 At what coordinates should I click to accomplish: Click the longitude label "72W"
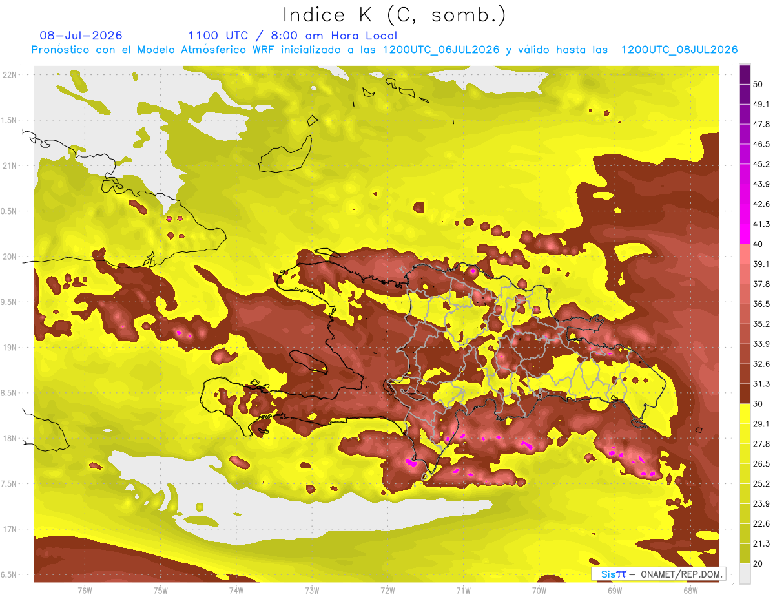pos(387,591)
